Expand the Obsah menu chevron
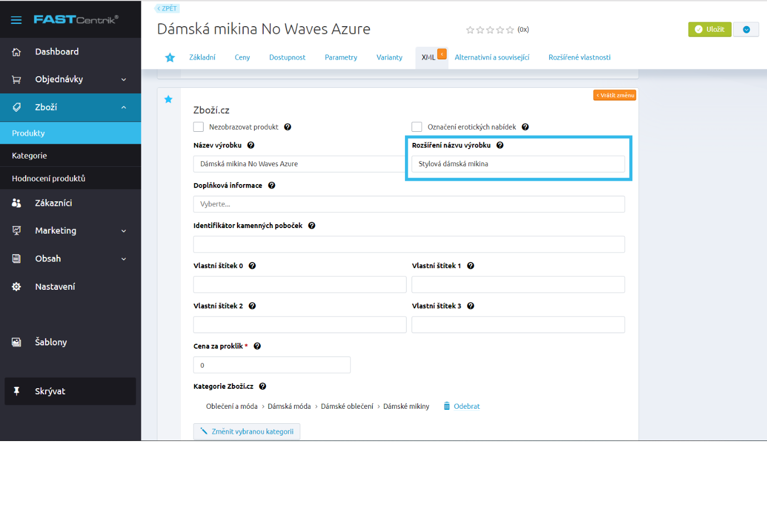The image size is (767, 515). (x=123, y=259)
